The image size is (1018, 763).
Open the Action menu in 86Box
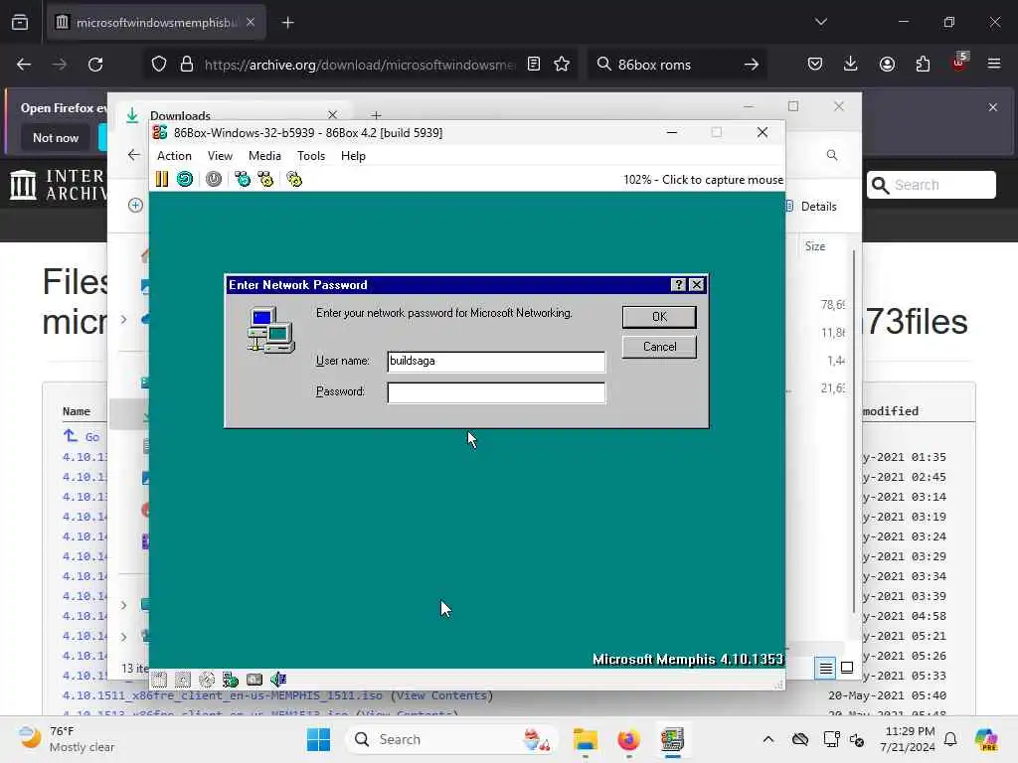174,156
